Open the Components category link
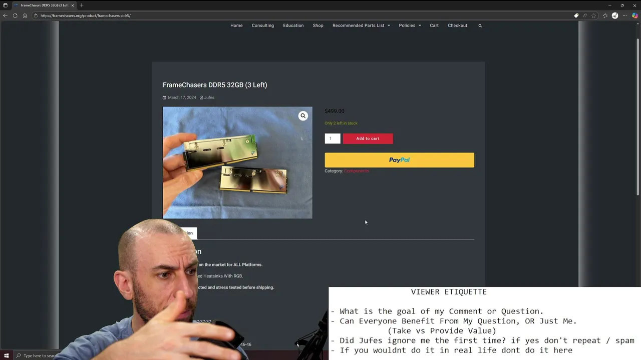 click(x=357, y=171)
